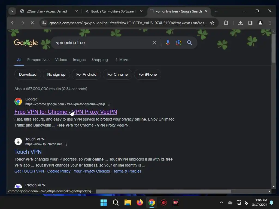Open Cookie Policy sitelink
The width and height of the screenshot is (279, 209).
point(59,171)
